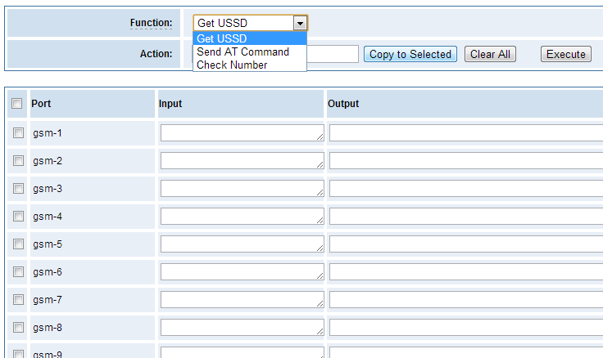Check the gsm-6 port checkbox

click(18, 271)
